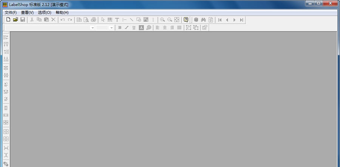Image resolution: width=340 pixels, height=167 pixels.
Task: Click the Paste clipboard icon
Action: pyautogui.click(x=46, y=20)
